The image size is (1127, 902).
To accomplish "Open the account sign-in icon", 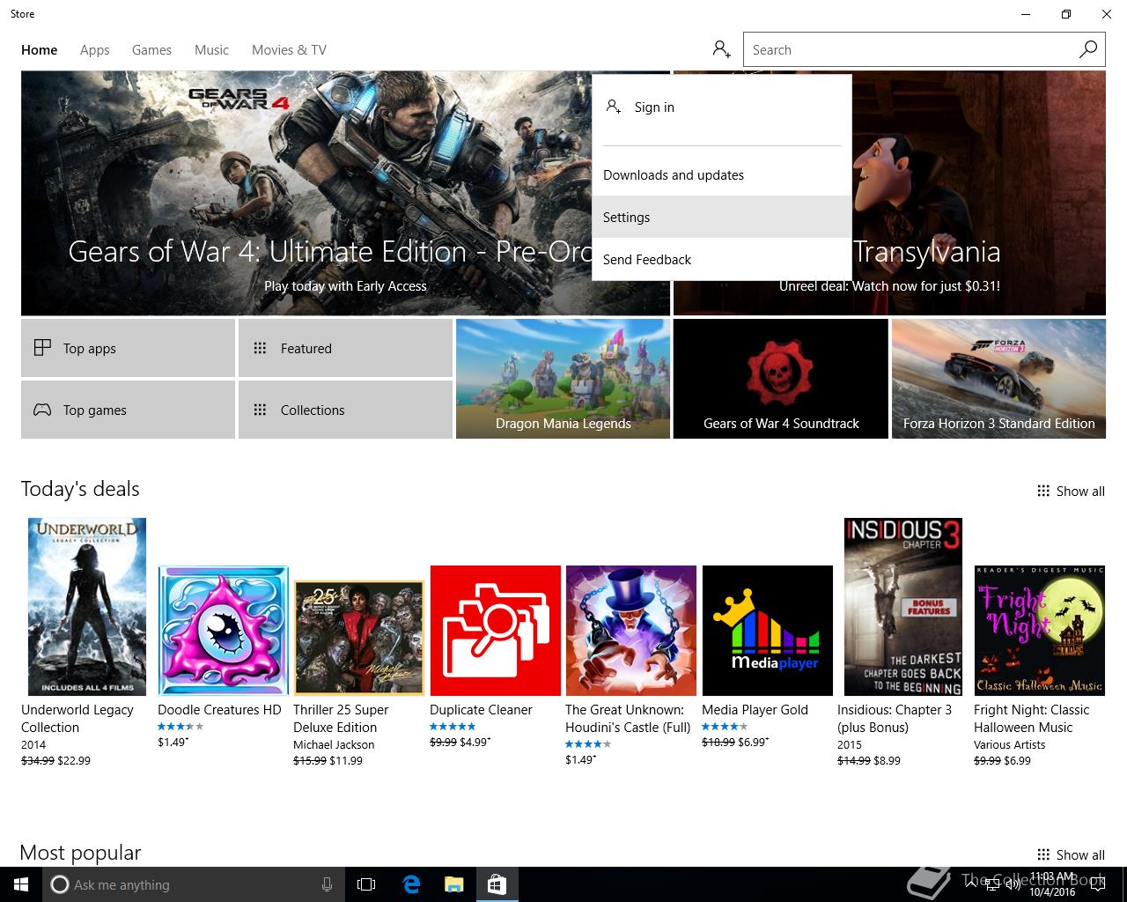I will coord(722,49).
